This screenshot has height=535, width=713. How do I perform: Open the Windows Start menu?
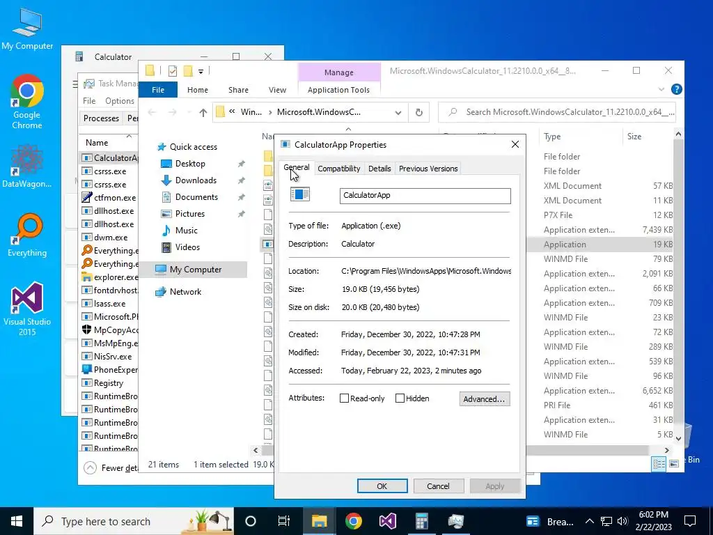(17, 521)
